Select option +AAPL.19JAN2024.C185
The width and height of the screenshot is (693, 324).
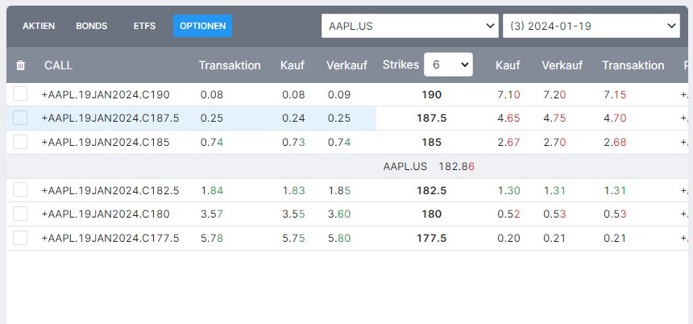(x=106, y=143)
